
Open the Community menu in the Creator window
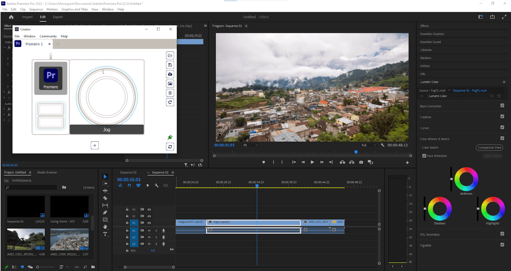pyautogui.click(x=48, y=36)
